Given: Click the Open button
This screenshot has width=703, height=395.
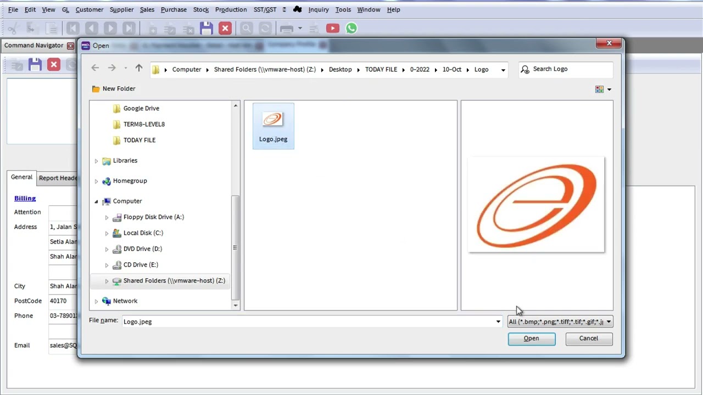Looking at the screenshot, I should (x=531, y=338).
